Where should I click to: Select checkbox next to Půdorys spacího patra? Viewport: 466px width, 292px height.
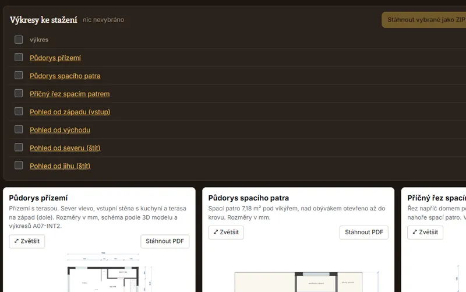pos(19,75)
